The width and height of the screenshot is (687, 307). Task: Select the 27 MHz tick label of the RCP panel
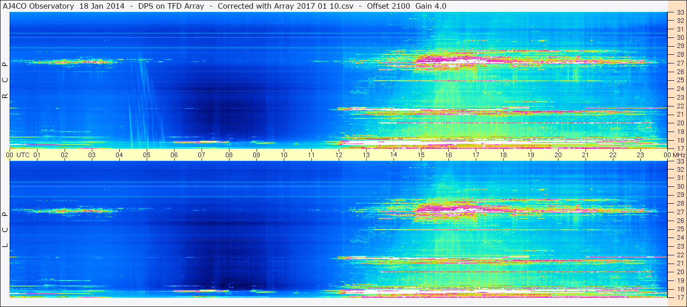click(680, 63)
